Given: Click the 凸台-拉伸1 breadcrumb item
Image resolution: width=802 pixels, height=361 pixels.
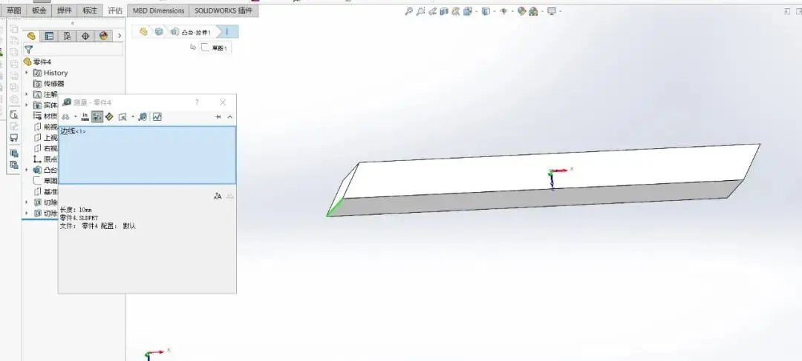Looking at the screenshot, I should (195, 32).
